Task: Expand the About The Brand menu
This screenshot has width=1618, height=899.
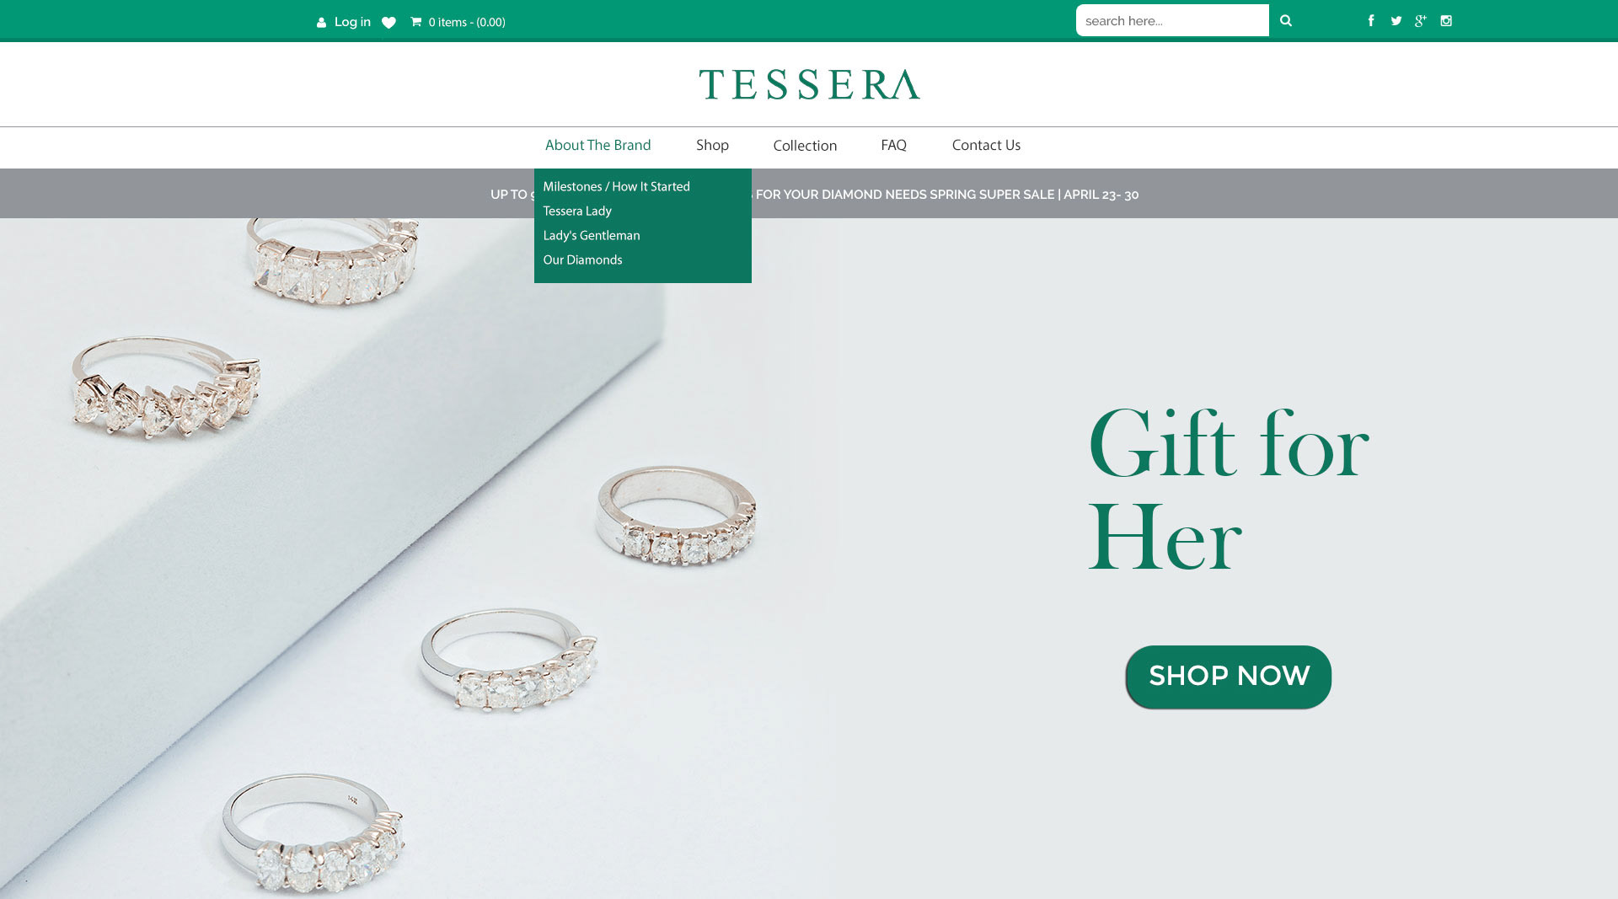Action: (597, 145)
